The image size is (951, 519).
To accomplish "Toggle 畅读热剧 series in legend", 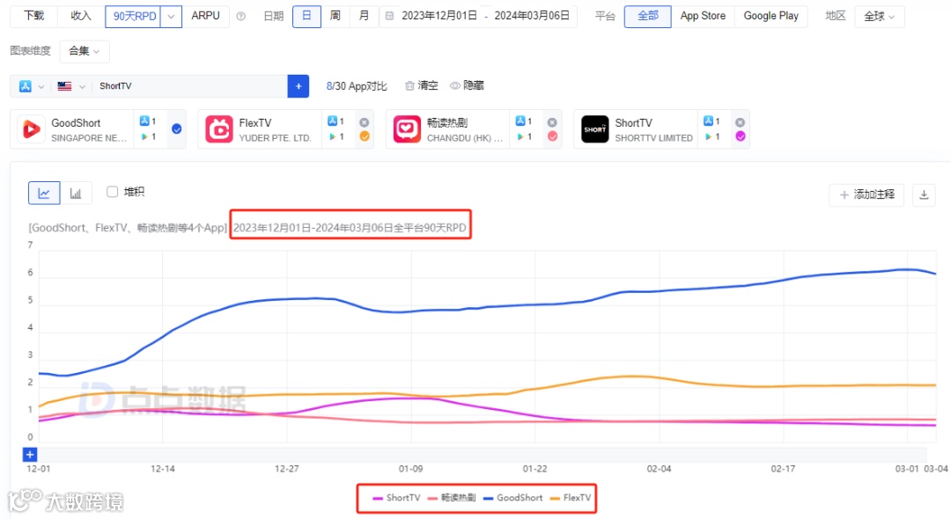I will pos(452,498).
